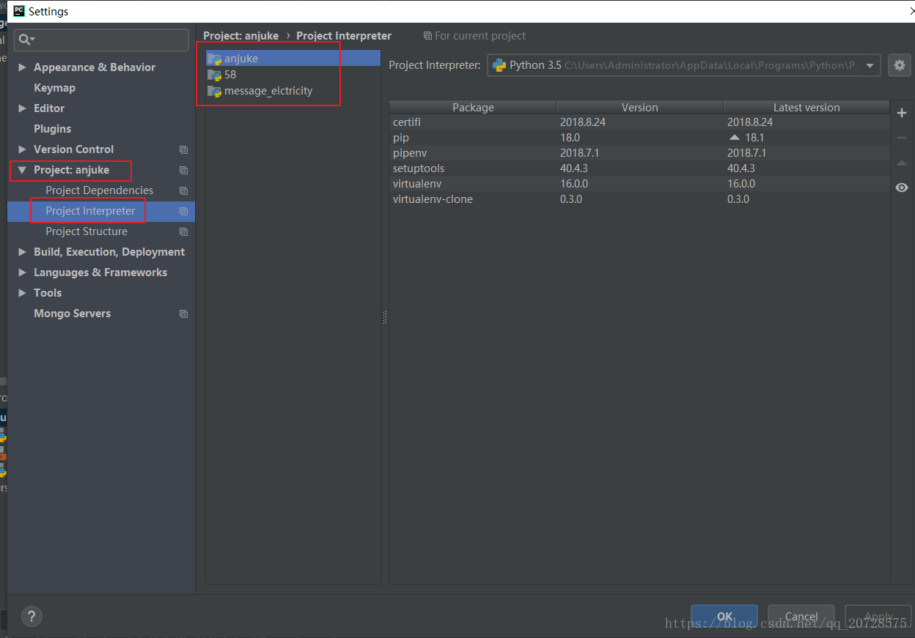Open the Keymap settings page
The width and height of the screenshot is (915, 638).
point(54,88)
